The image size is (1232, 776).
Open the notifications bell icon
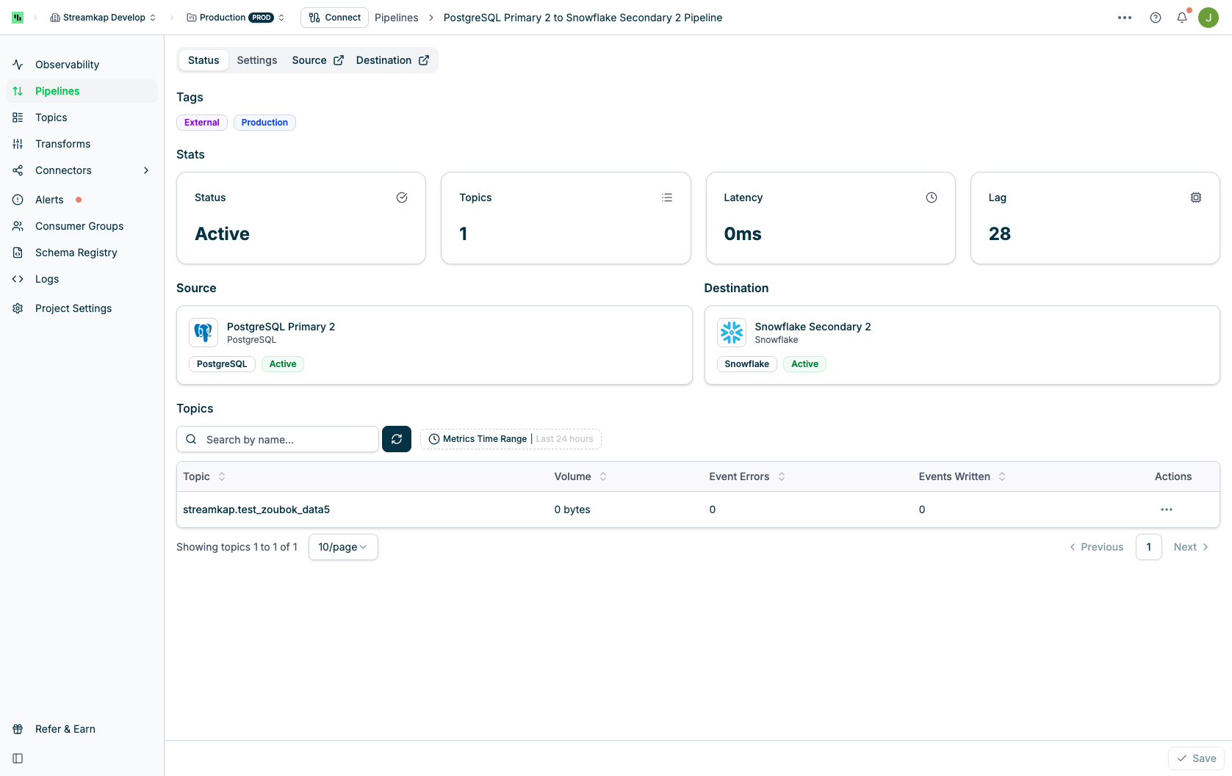coord(1182,18)
